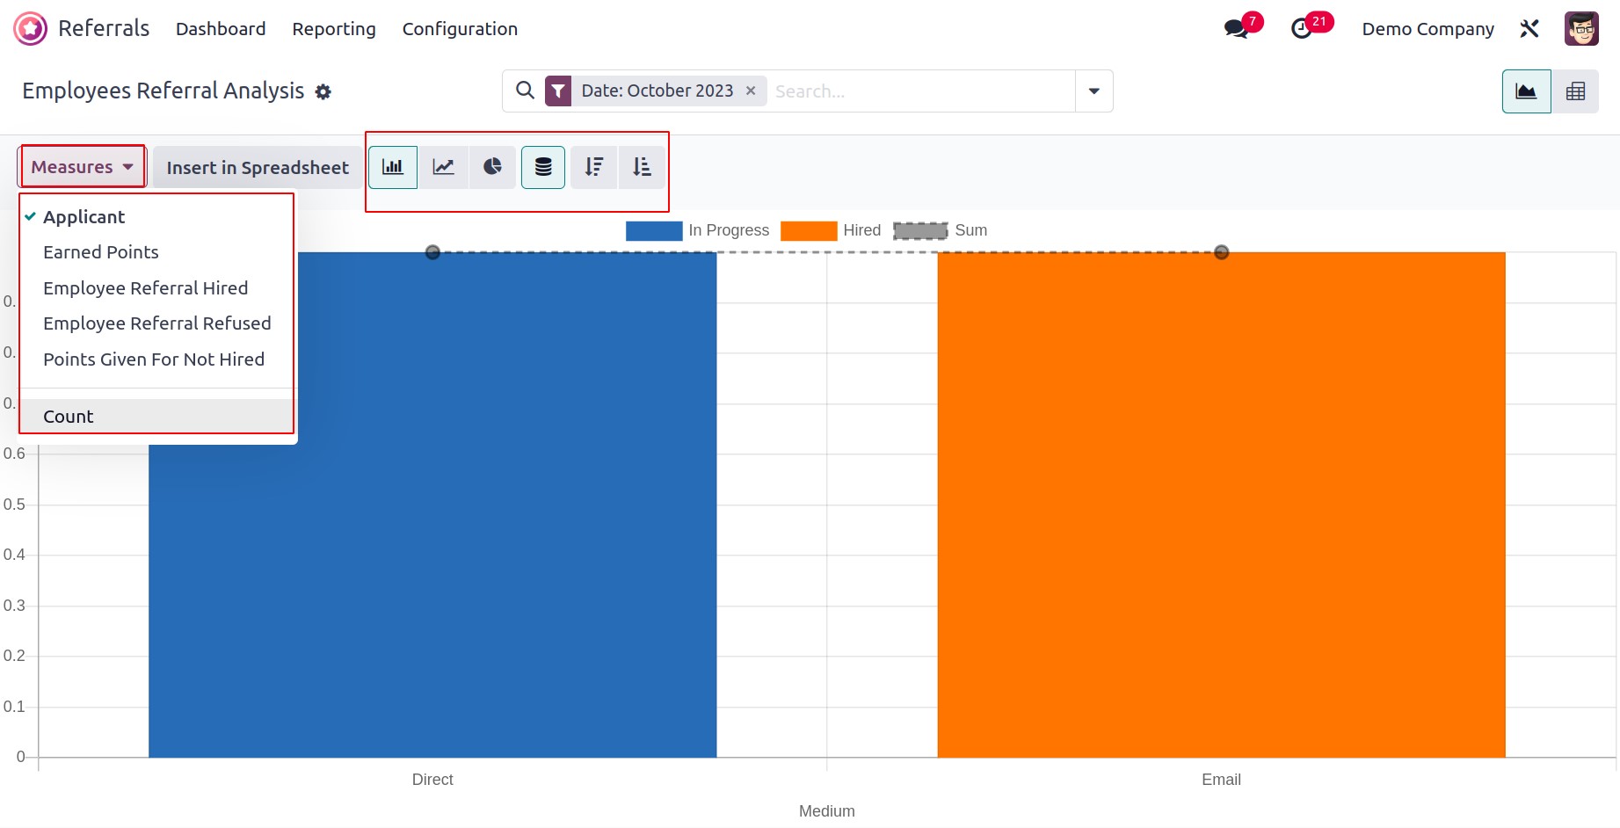Click the Medium axis title

pyautogui.click(x=826, y=811)
